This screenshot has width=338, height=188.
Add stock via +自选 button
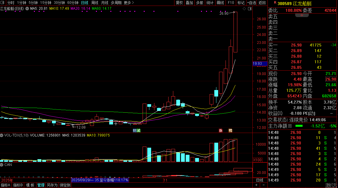pos(252,3)
